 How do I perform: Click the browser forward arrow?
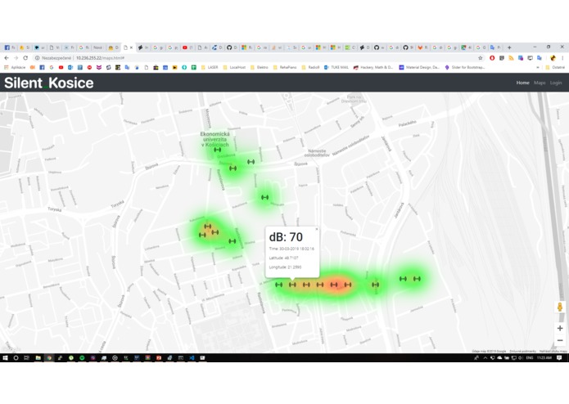(x=16, y=57)
